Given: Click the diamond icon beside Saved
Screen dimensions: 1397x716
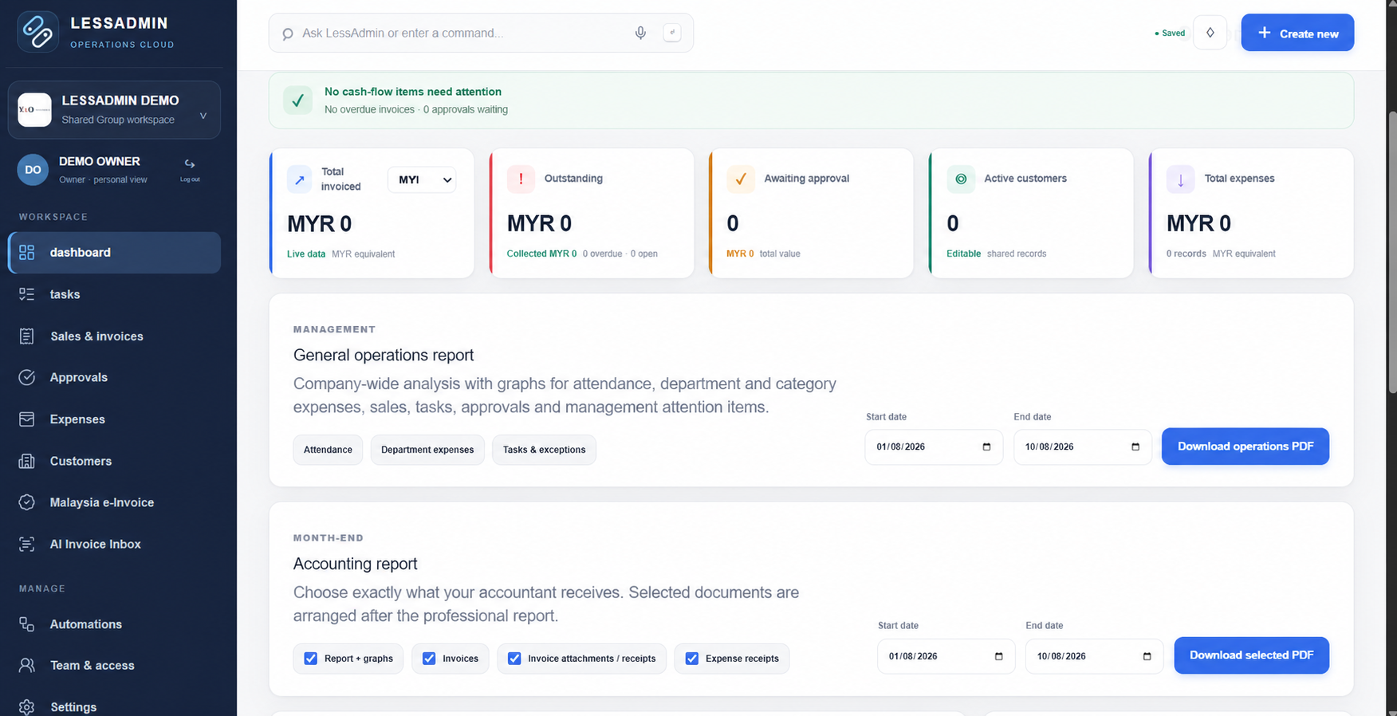Looking at the screenshot, I should tap(1210, 33).
